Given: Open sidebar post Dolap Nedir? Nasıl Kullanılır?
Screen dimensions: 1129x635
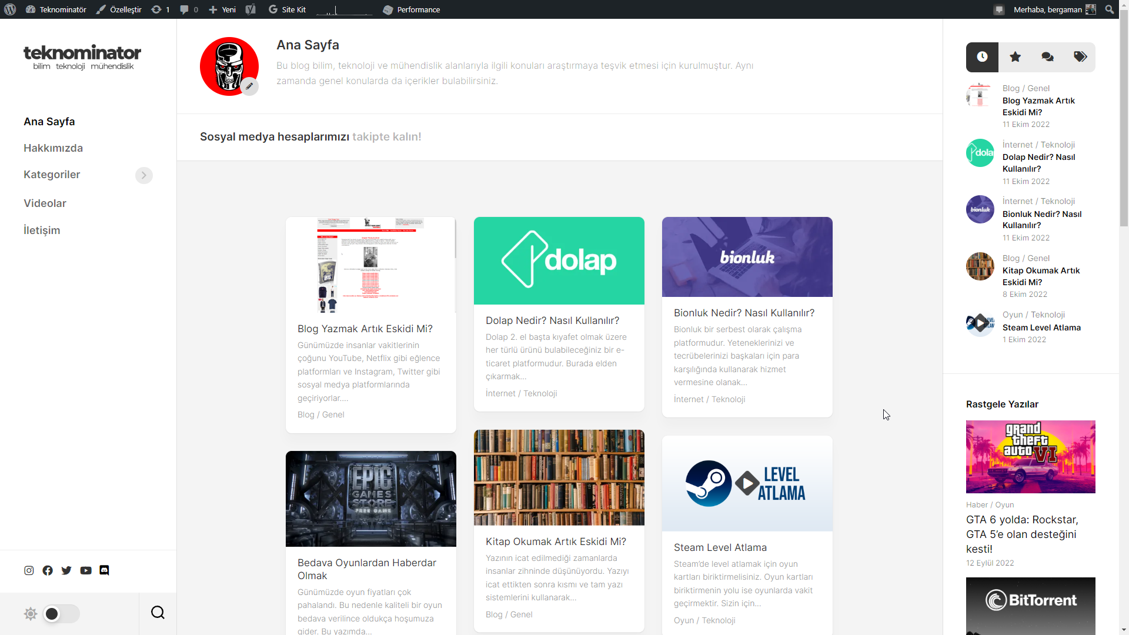Looking at the screenshot, I should pyautogui.click(x=1038, y=163).
